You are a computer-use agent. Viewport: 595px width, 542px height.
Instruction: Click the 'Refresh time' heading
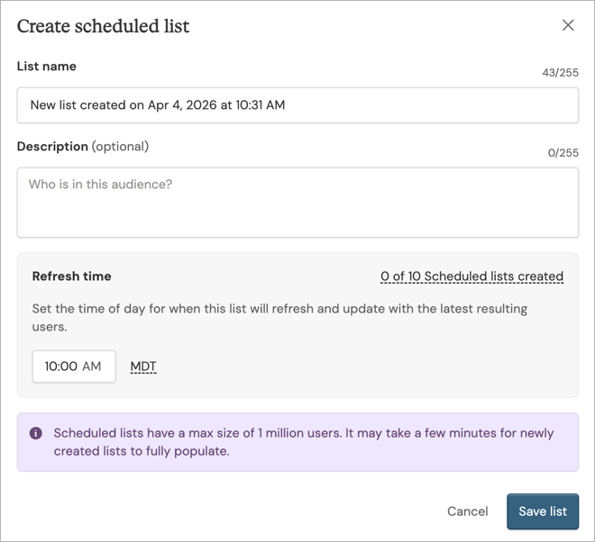point(72,276)
